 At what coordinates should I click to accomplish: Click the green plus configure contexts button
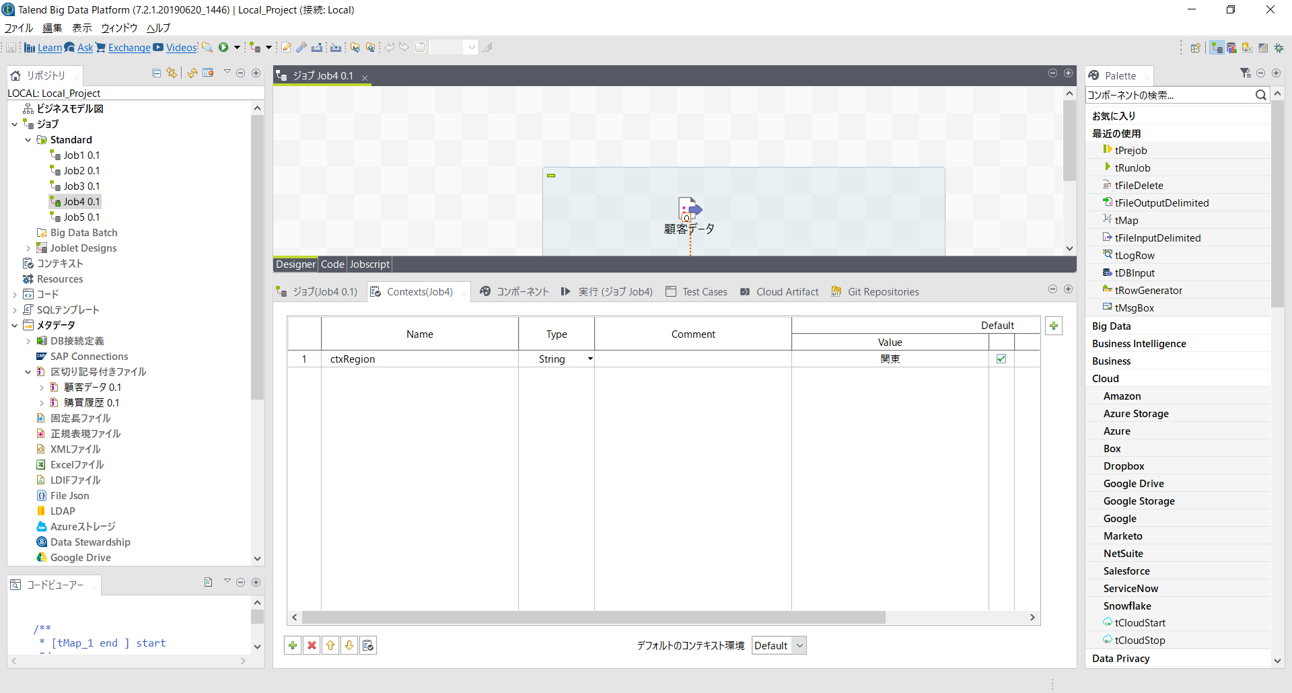coord(1054,326)
